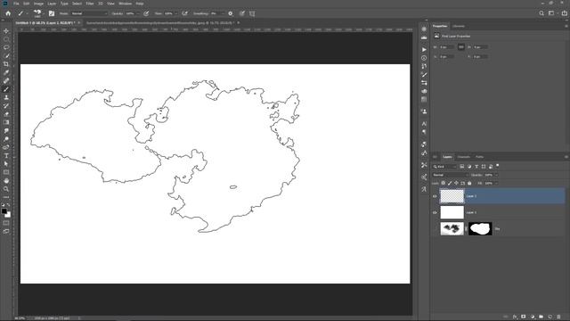
Task: Open the search icon top right
Action: coord(541,13)
